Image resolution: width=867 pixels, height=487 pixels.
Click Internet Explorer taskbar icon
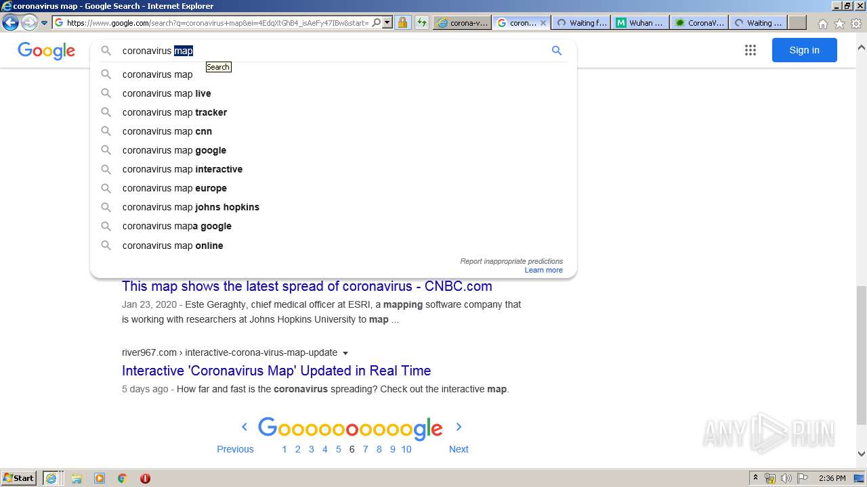51,478
